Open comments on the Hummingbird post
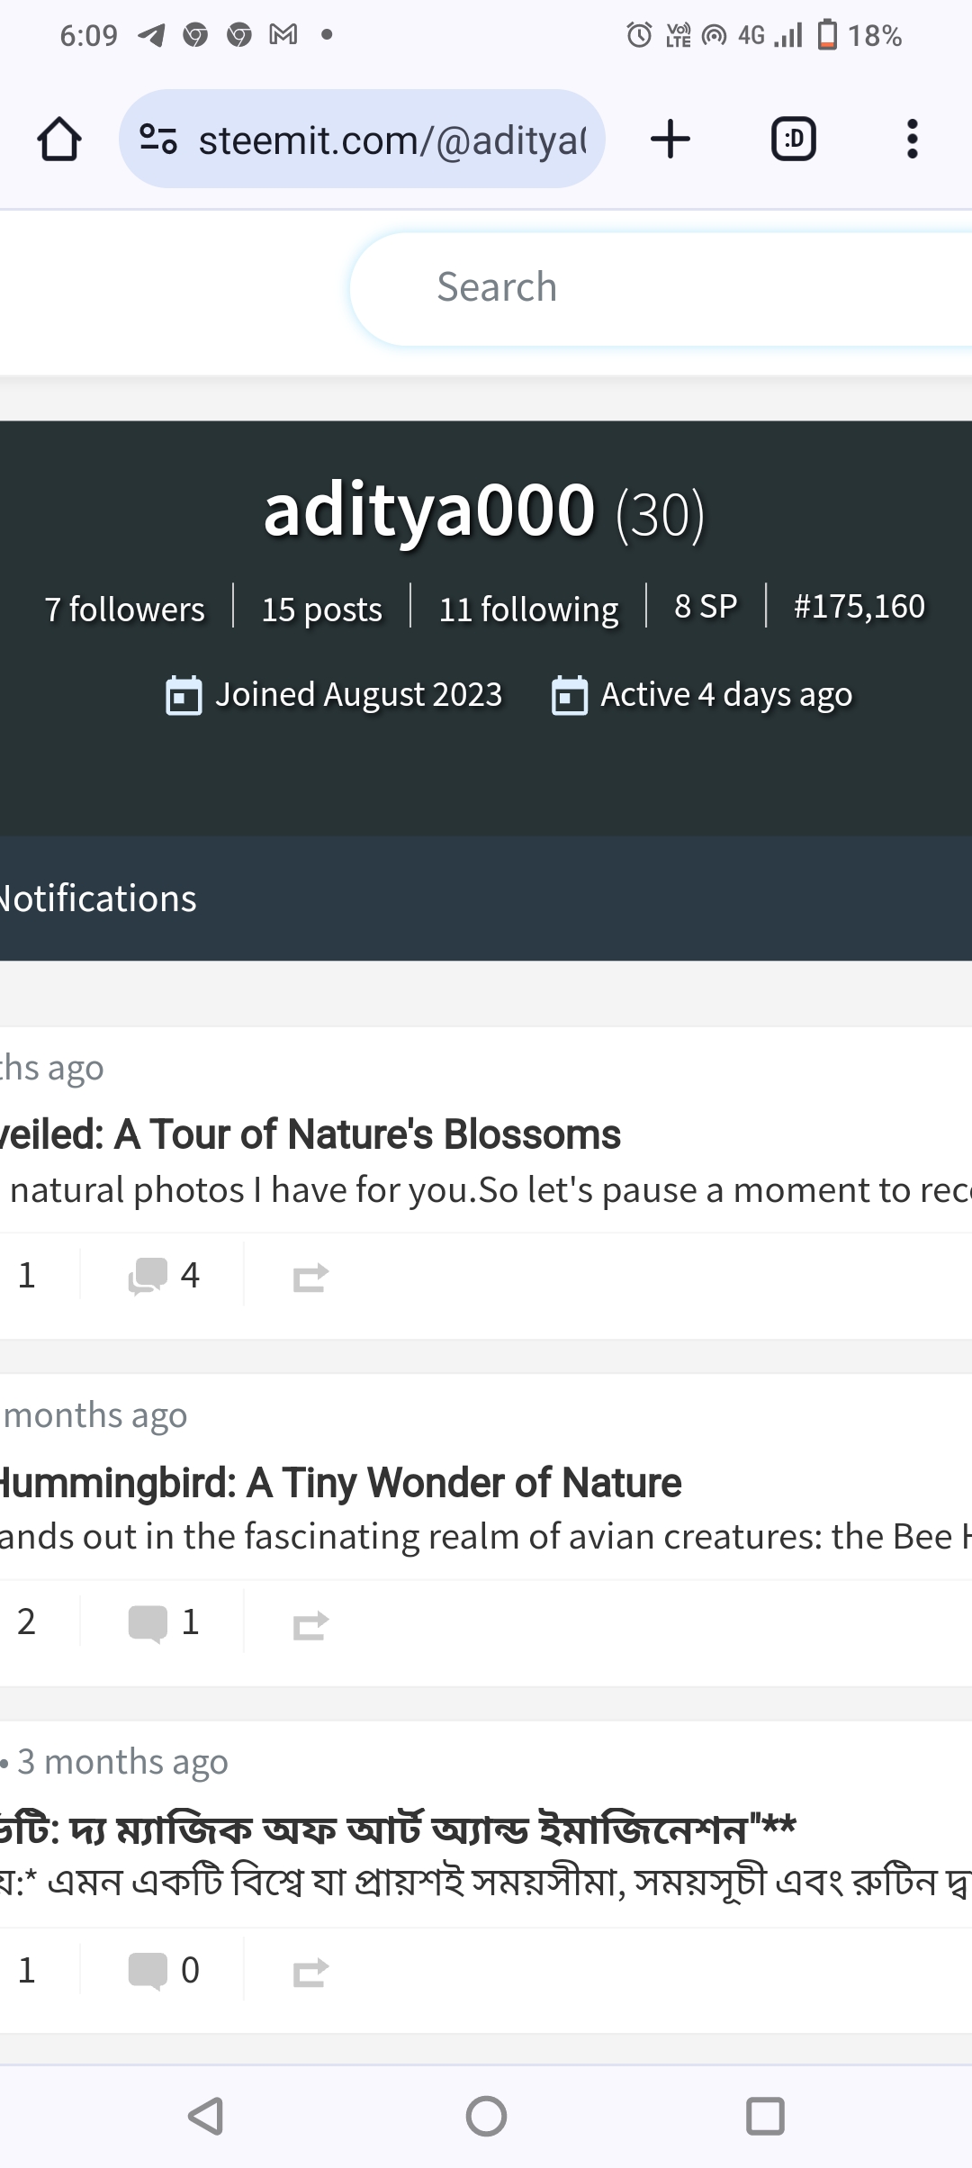Image resolution: width=972 pixels, height=2168 pixels. 164,1622
